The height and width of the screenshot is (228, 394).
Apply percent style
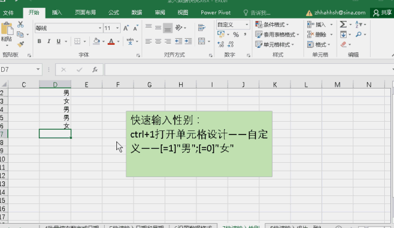[236, 34]
